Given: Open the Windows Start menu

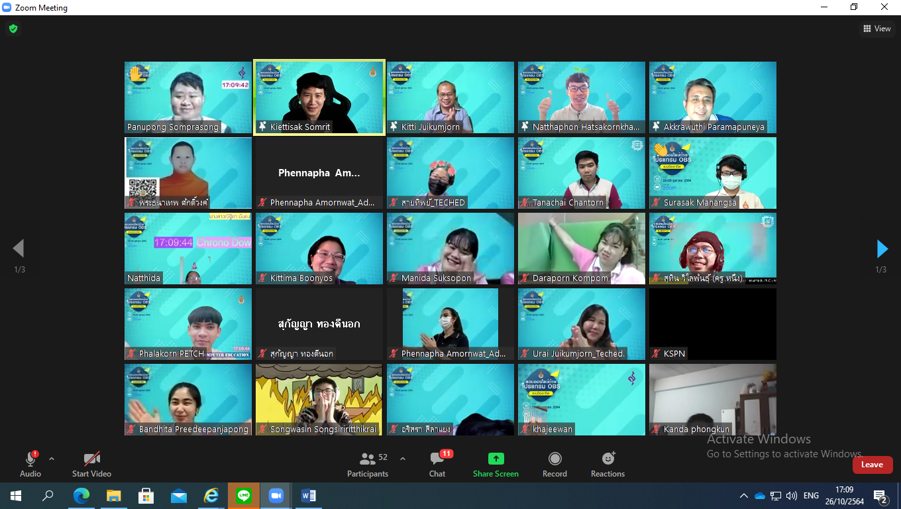Looking at the screenshot, I should point(15,495).
